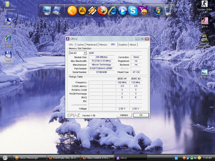Click the Part Number field 8VDDT3264AG-265B1
The image size is (215, 161).
tap(102, 68)
